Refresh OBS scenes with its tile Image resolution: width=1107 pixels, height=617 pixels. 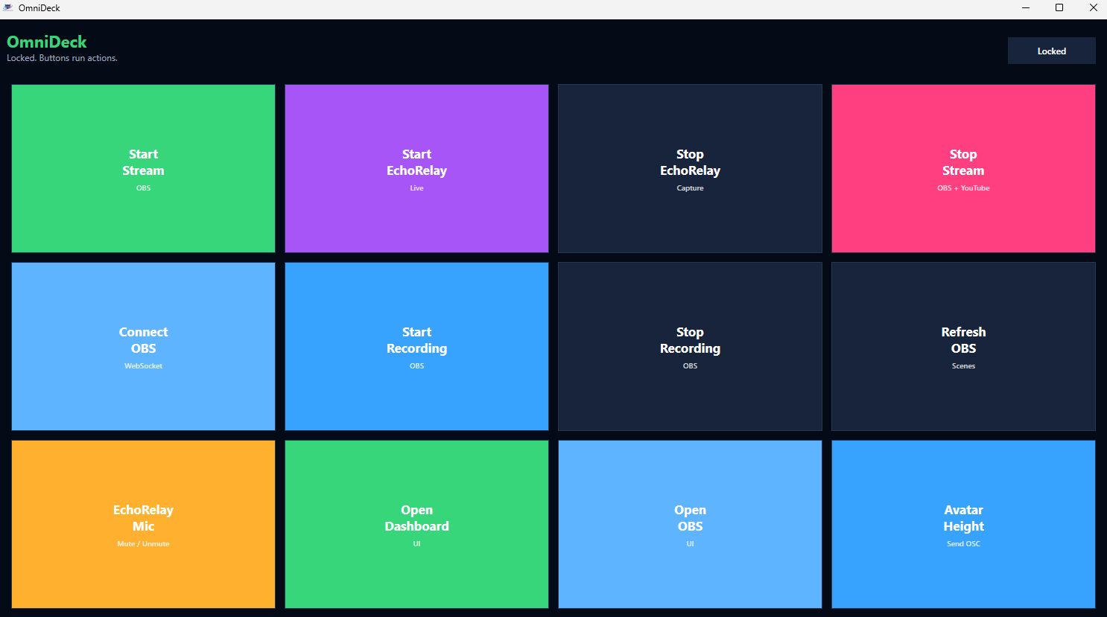(963, 346)
